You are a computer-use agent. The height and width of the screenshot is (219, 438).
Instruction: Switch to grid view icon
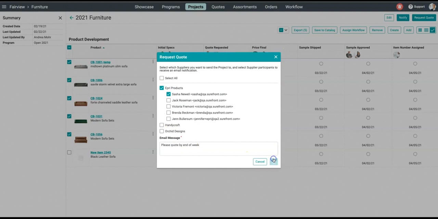tap(420, 30)
